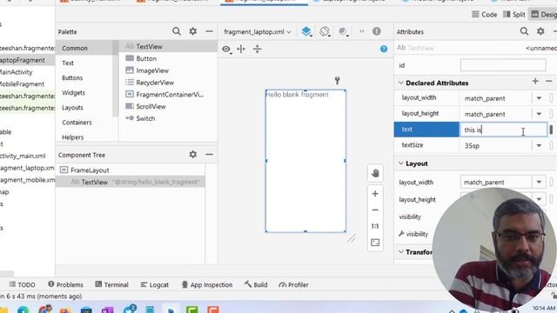Minimize the Component Tree panel
557x313 pixels.
coord(209,155)
